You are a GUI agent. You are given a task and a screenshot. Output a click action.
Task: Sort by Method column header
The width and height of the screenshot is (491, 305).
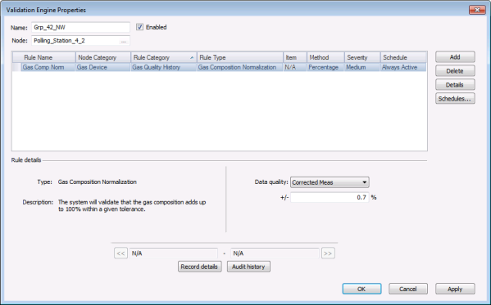click(325, 57)
